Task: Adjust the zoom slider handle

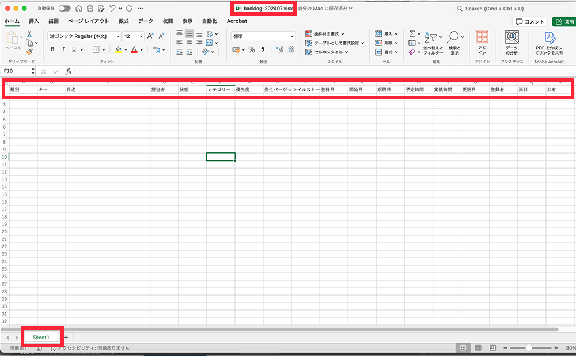Action: (529, 347)
